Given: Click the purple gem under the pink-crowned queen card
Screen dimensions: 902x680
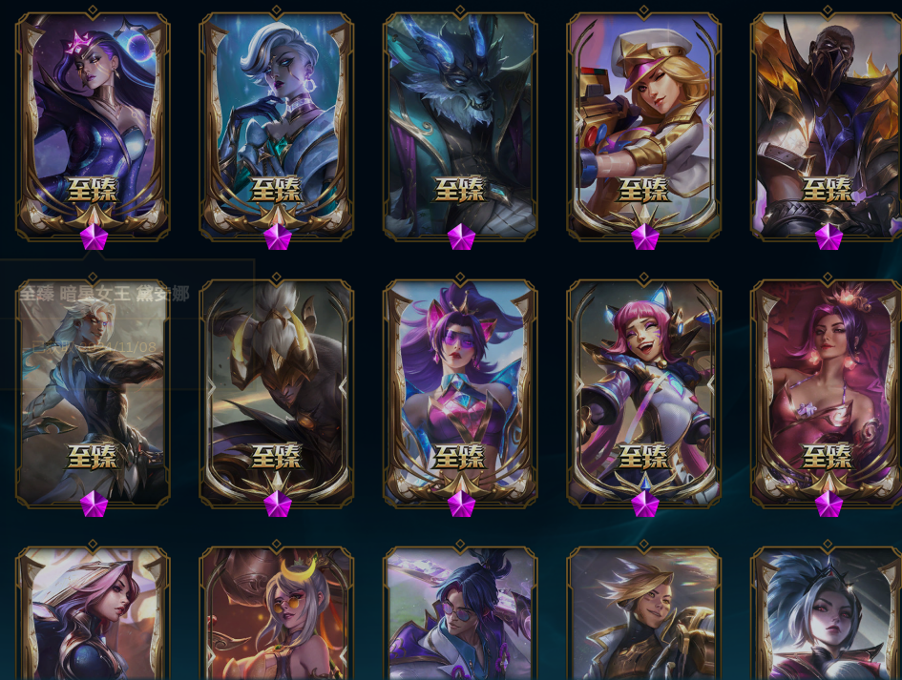Looking at the screenshot, I should [94, 237].
